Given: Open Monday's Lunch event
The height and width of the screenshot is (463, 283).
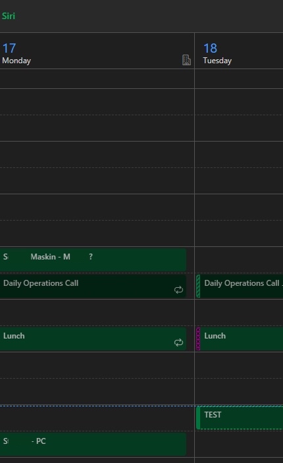Looking at the screenshot, I should point(93,339).
